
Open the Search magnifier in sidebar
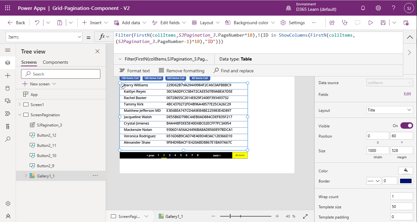tap(8, 139)
